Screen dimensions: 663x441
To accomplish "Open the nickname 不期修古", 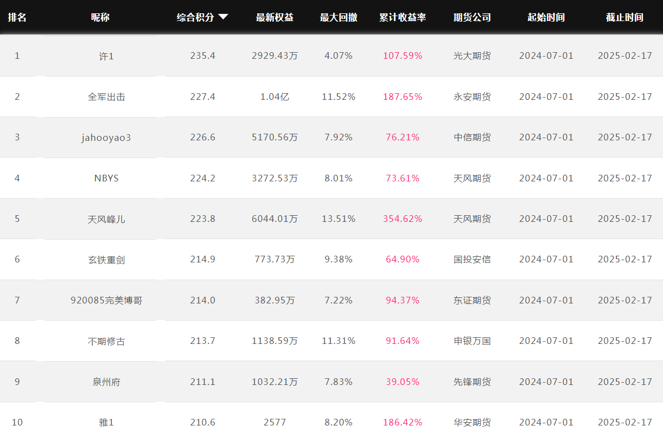I will (x=106, y=342).
